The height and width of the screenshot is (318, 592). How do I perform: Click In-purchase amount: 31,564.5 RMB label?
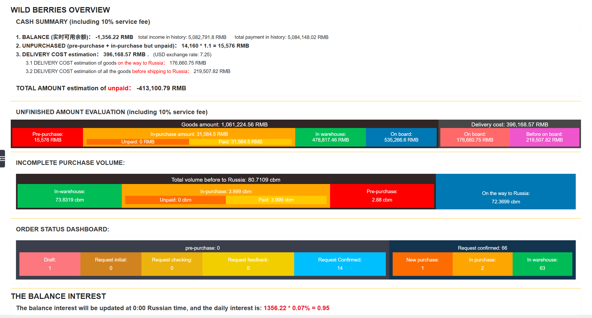pyautogui.click(x=189, y=134)
